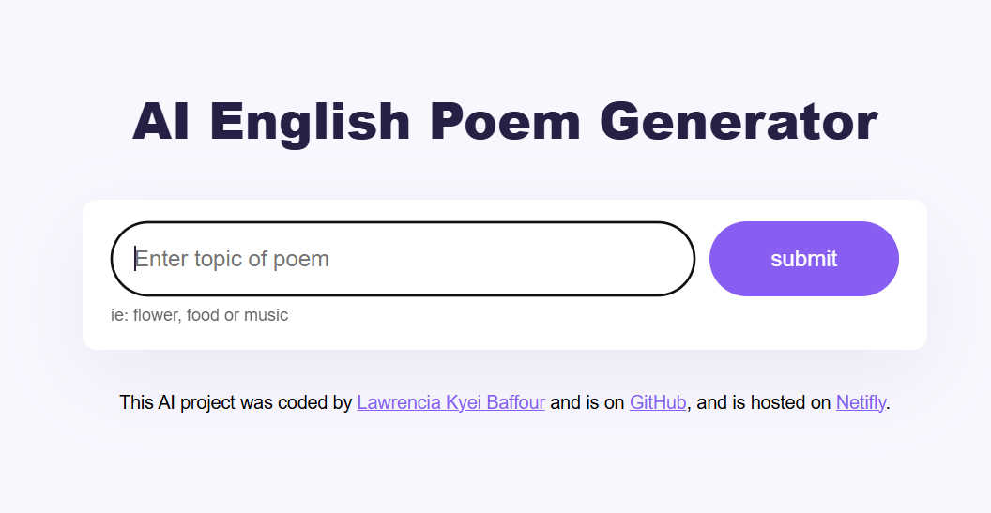The width and height of the screenshot is (991, 513).
Task: Click the text This AI project was coded by
Action: pos(236,403)
